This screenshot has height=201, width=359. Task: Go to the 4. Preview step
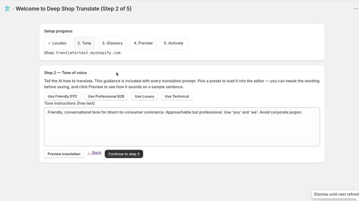pyautogui.click(x=143, y=43)
